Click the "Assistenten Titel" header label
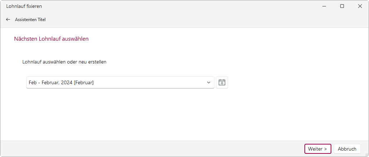Screen dimensions: 369x157 30,20
